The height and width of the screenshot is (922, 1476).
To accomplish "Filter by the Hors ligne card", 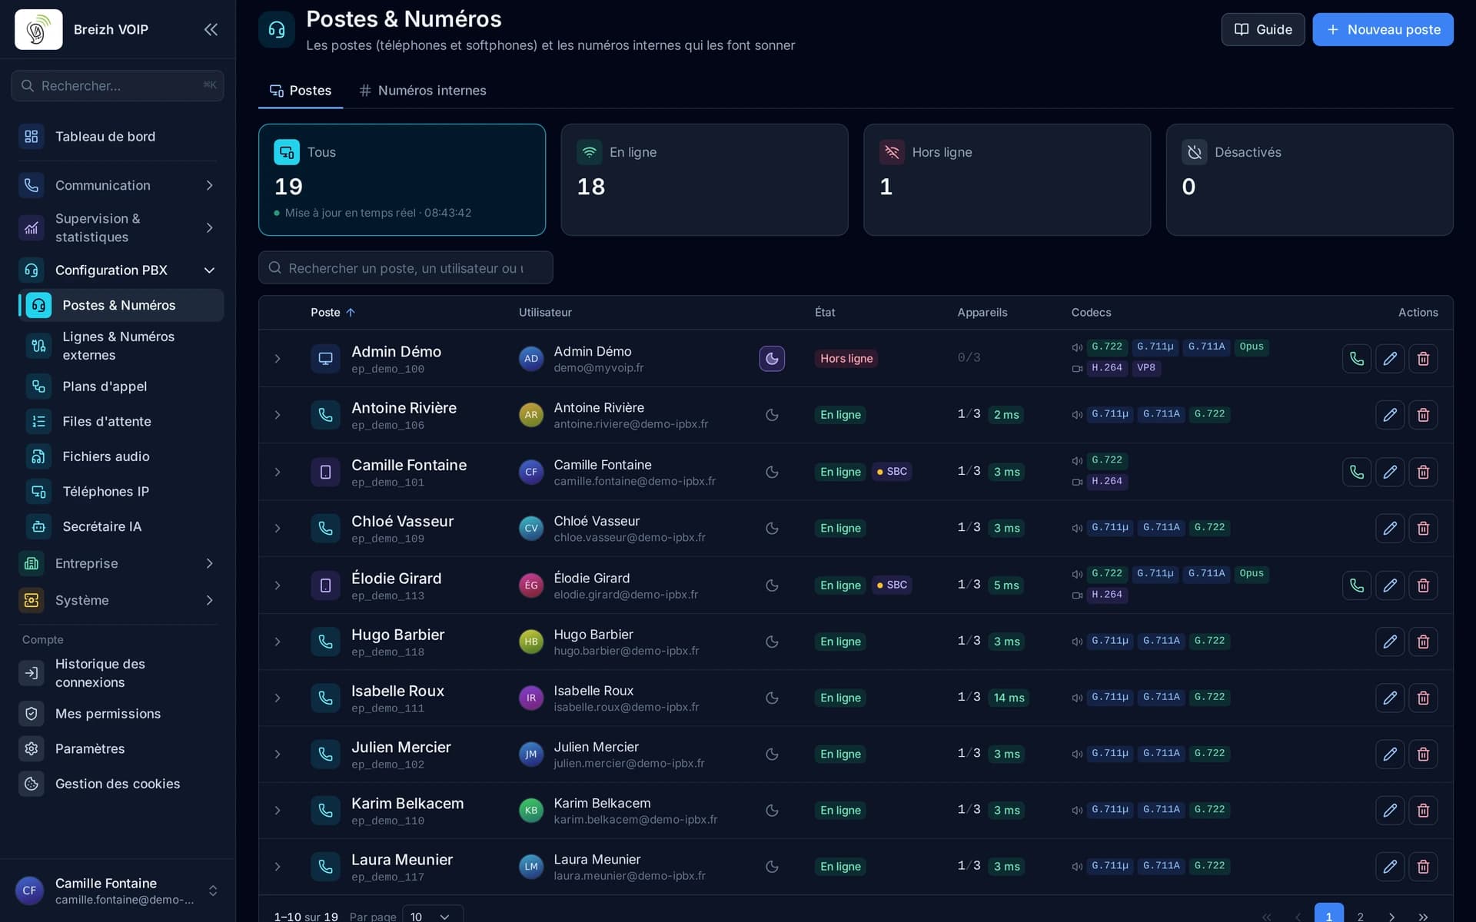I will pyautogui.click(x=1007, y=180).
